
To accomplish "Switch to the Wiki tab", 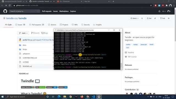I will tap(75, 25).
